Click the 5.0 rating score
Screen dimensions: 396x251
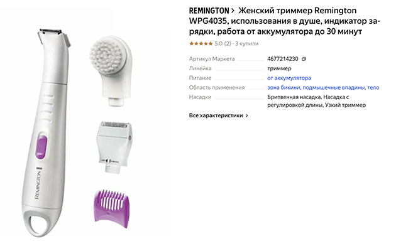219,43
